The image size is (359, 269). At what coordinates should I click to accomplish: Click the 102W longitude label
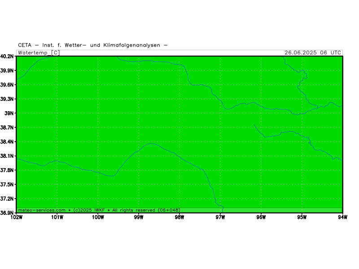click(x=17, y=217)
